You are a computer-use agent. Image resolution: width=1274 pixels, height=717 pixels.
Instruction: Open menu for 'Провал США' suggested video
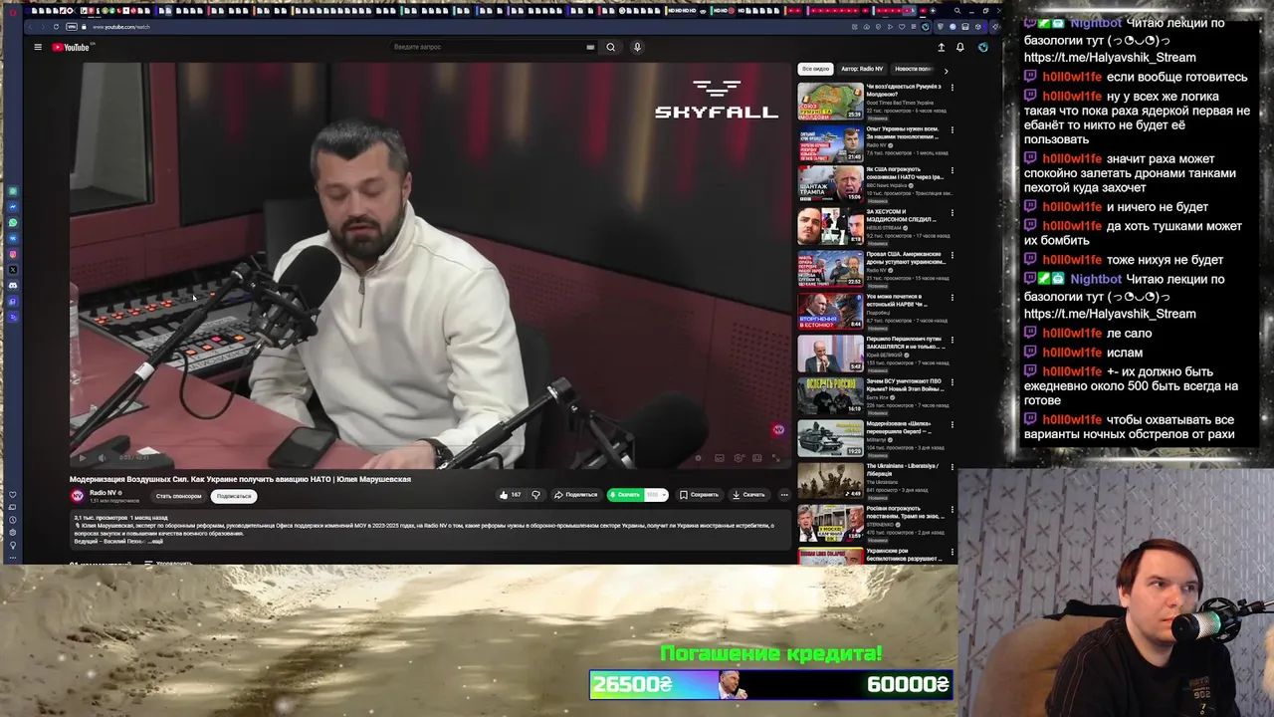pos(952,255)
